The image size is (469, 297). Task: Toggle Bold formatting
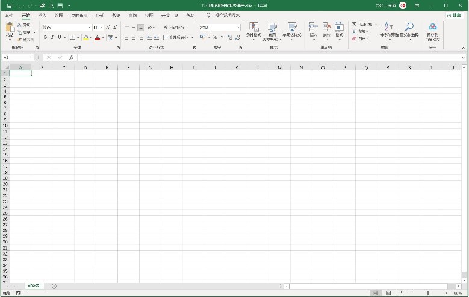coord(45,37)
